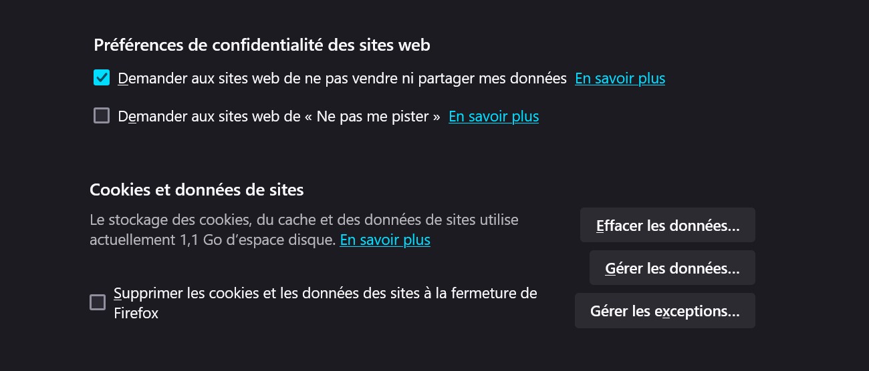Click the "Cookies et données de sites" heading
869x371 pixels.
(x=197, y=190)
